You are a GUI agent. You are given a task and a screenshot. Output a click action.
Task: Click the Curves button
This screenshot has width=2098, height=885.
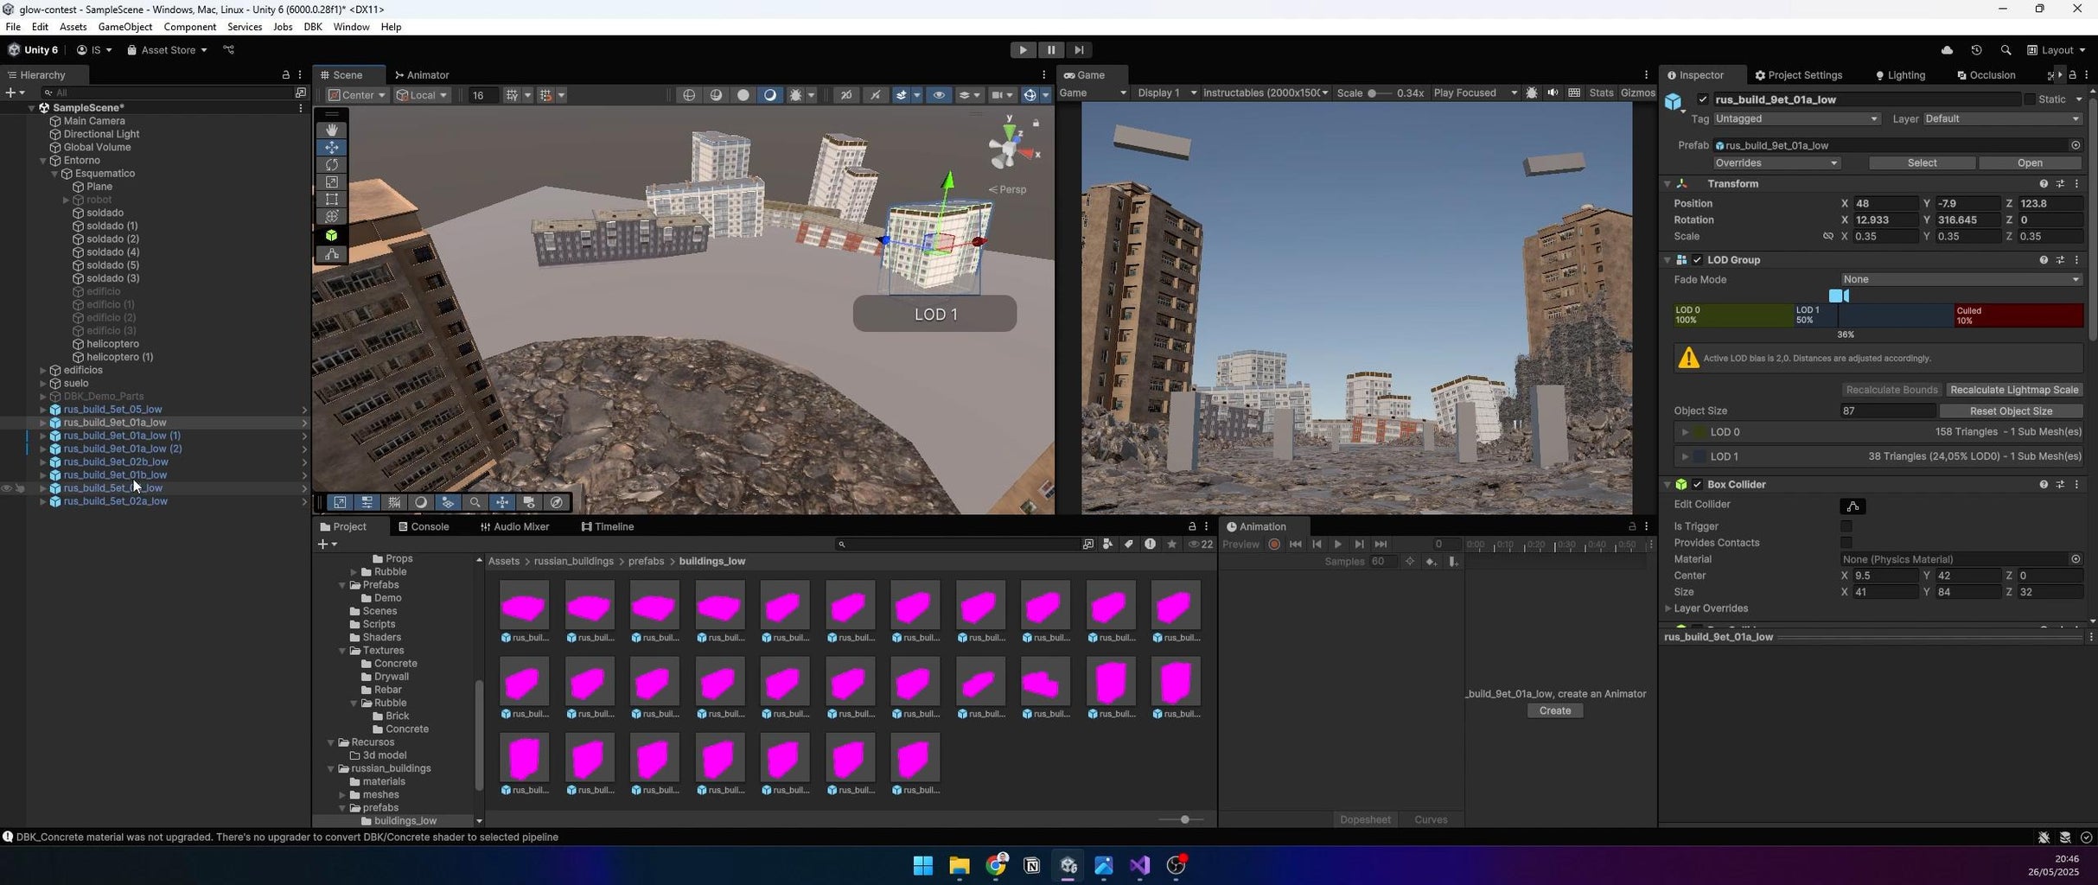(1431, 820)
